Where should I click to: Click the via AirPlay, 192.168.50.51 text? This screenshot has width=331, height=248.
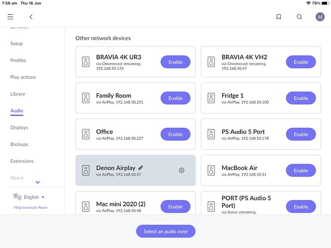tap(244, 175)
